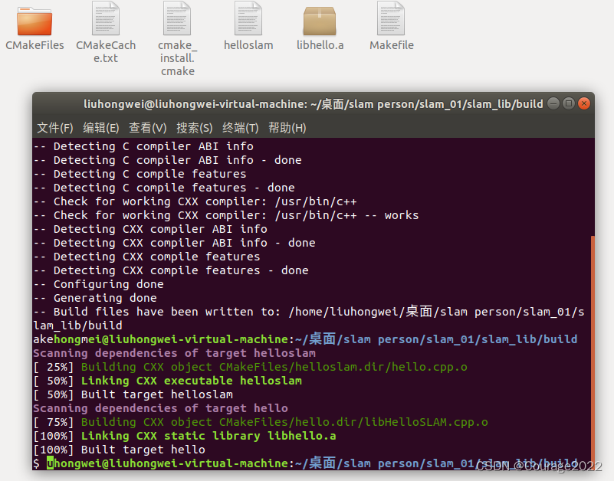Open the 终端(T) terminal menu
The width and height of the screenshot is (614, 481).
coord(241,128)
